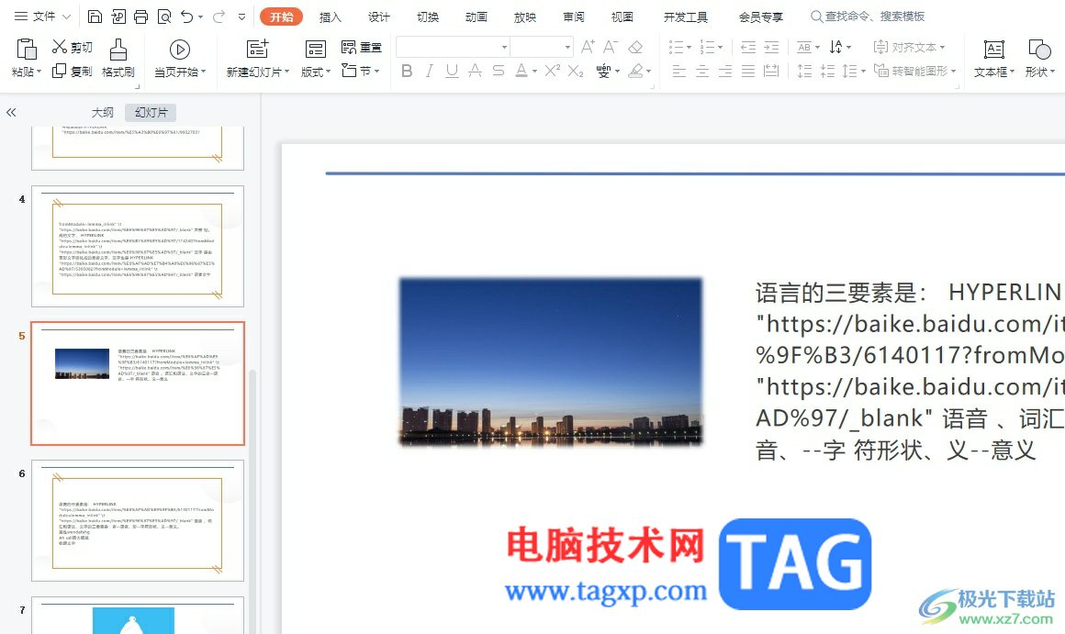Toggle justify text alignment
Screen dimensions: 1065x634
click(748, 71)
